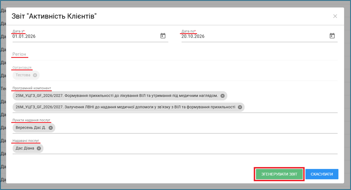
Task: Remove the 25M_УЦГЗ program component chip
Action: (222, 96)
